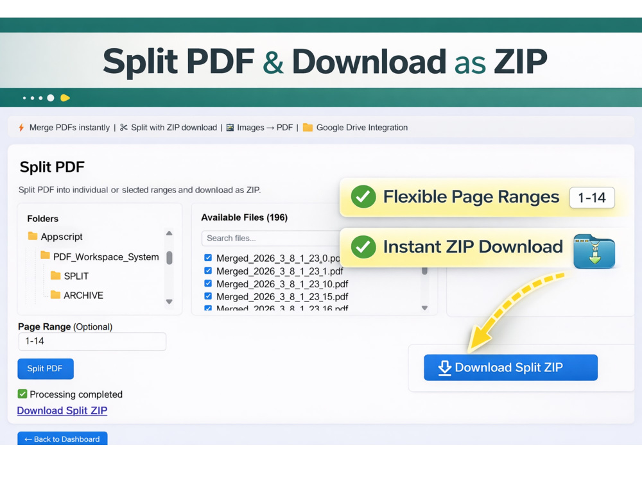This screenshot has height=481, width=642.
Task: Select the SPLIT folder
Action: coord(76,276)
